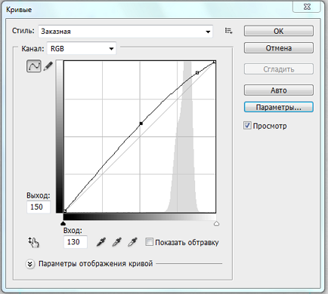Image resolution: width=328 pixels, height=294 pixels.
Task: Select the edit points curve tool
Action: tap(34, 66)
